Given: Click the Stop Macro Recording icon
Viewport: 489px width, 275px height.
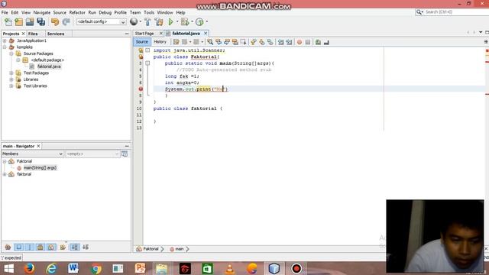Looking at the screenshot, I should point(308,42).
